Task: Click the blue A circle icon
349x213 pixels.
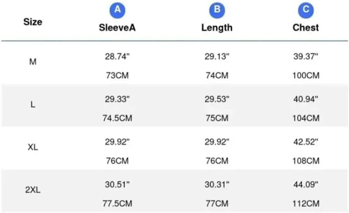Action: pyautogui.click(x=117, y=10)
